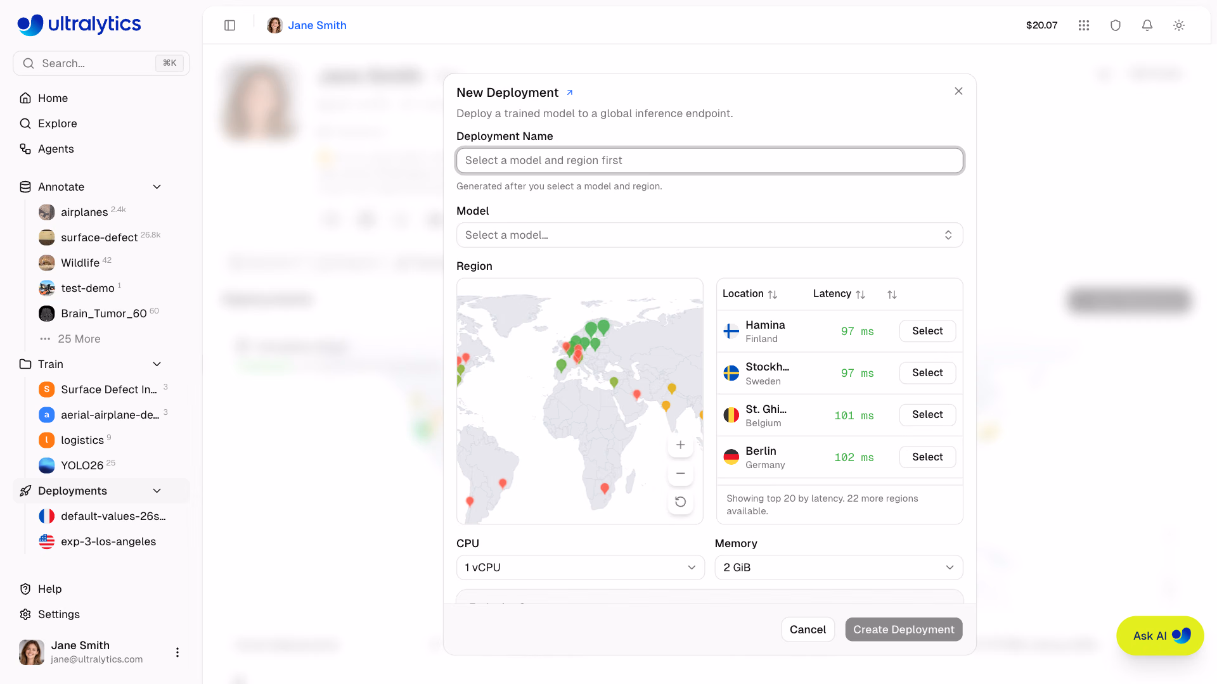Open New Deployment external link arrow

(x=570, y=92)
